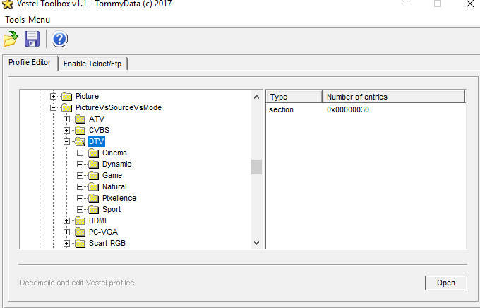Select the Pixellence folder label
This screenshot has height=308, width=480.
coord(119,199)
